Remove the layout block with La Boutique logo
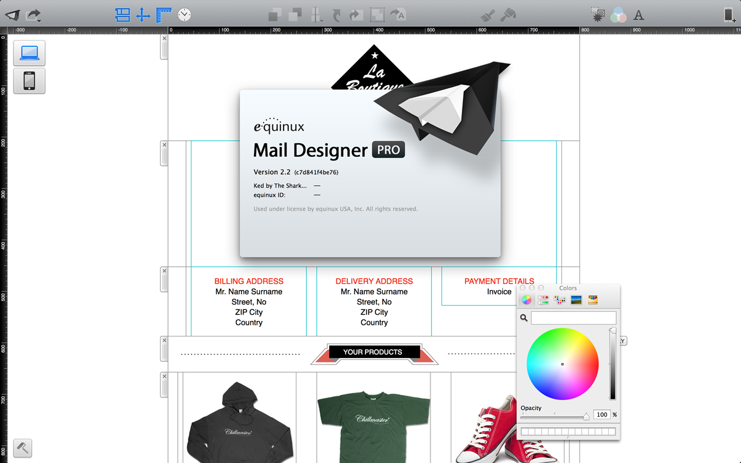Screen dimensions: 741x463 (x=164, y=38)
